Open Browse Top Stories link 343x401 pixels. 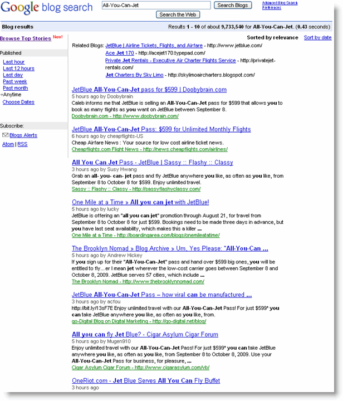(x=26, y=38)
